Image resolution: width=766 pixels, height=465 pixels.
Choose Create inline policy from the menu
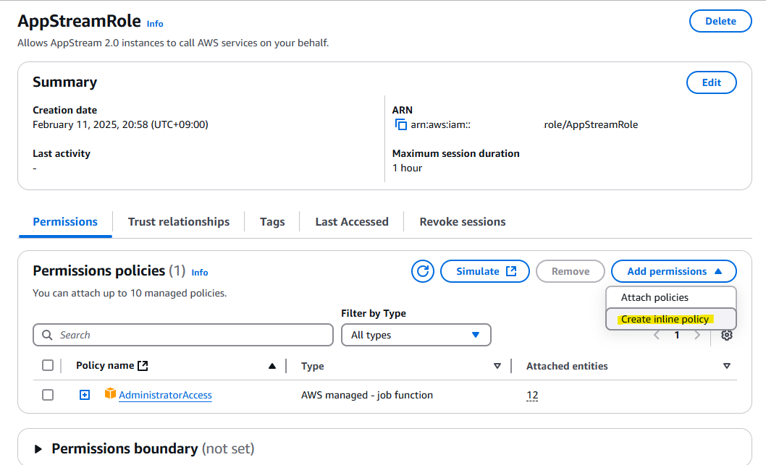pyautogui.click(x=665, y=319)
